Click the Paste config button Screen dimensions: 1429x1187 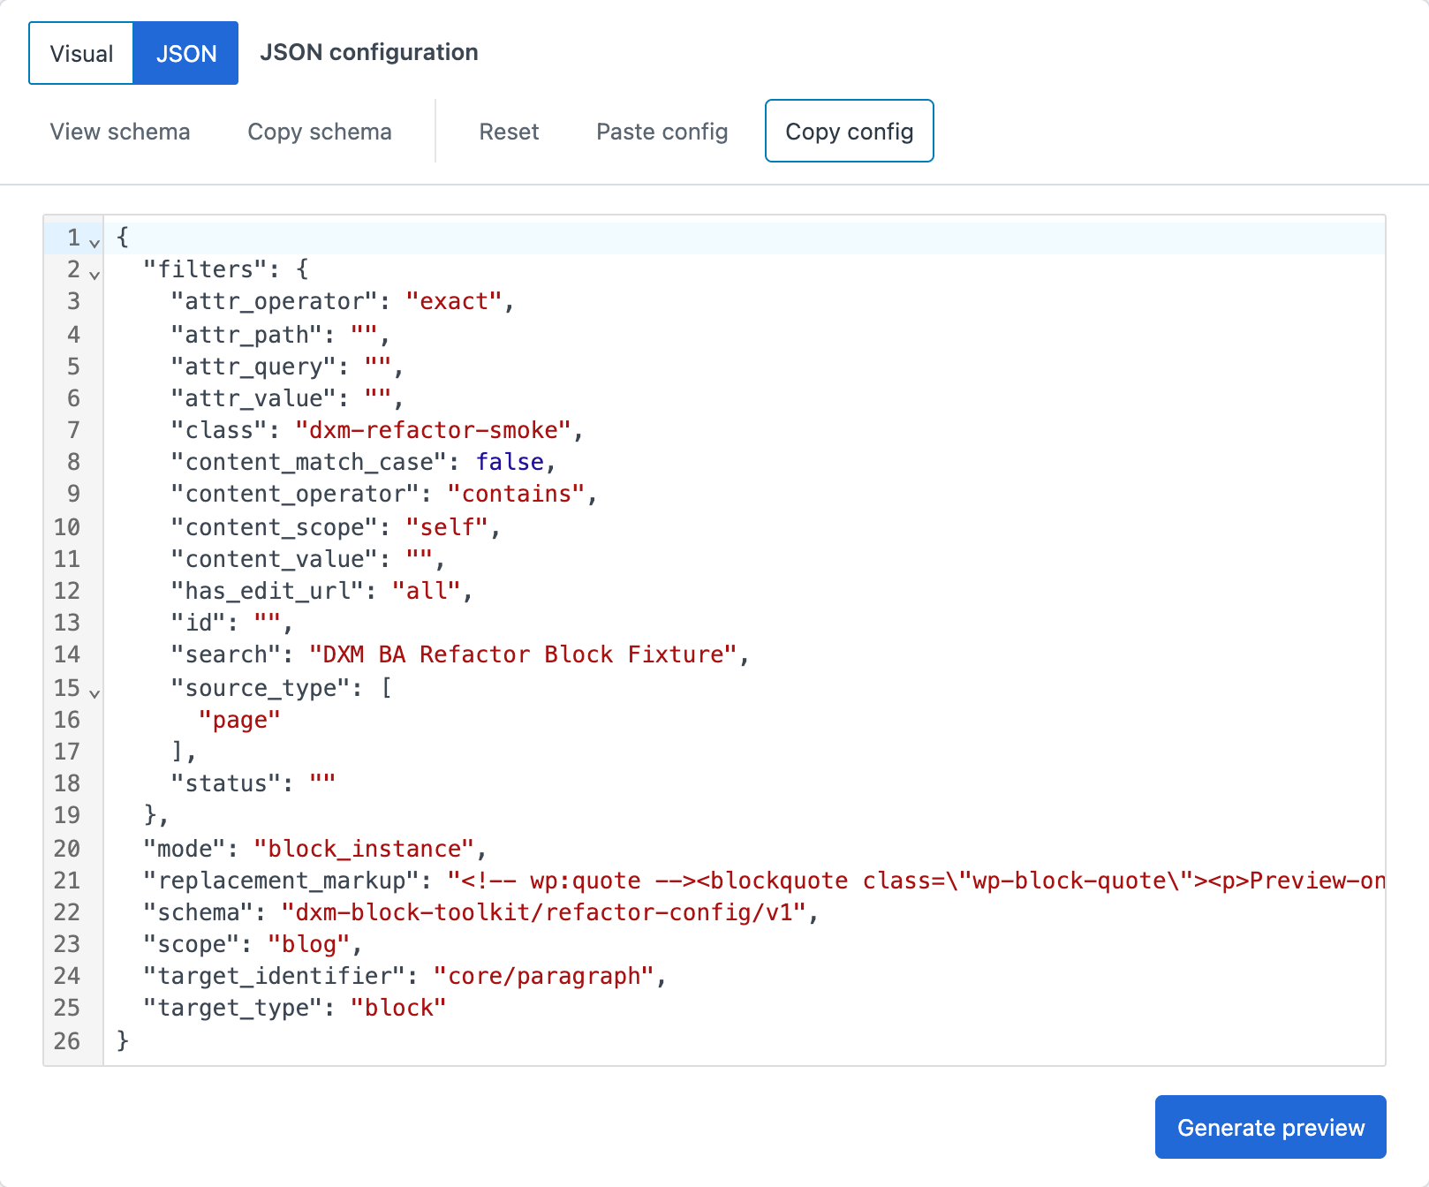click(x=662, y=131)
